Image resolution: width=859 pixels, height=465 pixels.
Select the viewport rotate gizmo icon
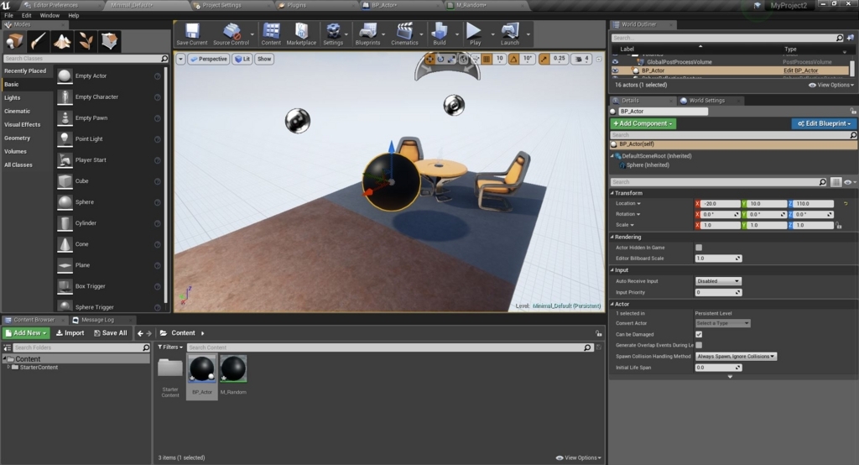441,59
